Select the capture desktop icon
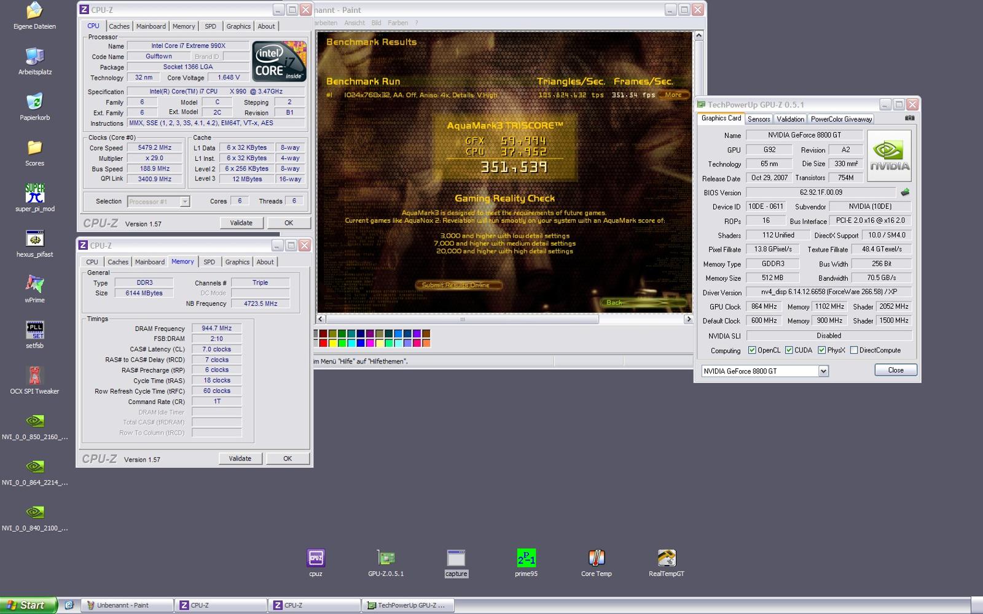983x614 pixels. click(x=456, y=563)
